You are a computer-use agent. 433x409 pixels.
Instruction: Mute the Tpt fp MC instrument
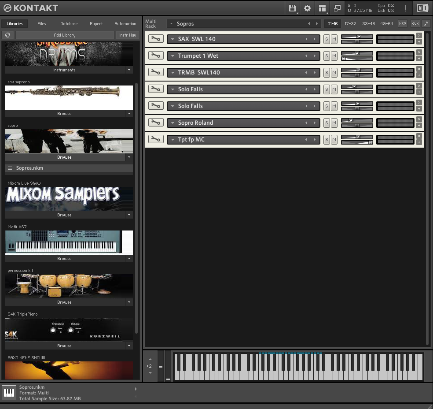pos(334,139)
